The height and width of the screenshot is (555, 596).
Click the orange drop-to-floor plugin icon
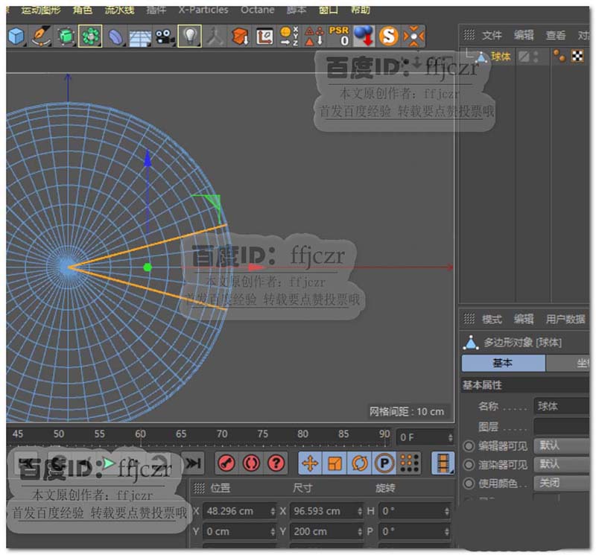coord(240,37)
